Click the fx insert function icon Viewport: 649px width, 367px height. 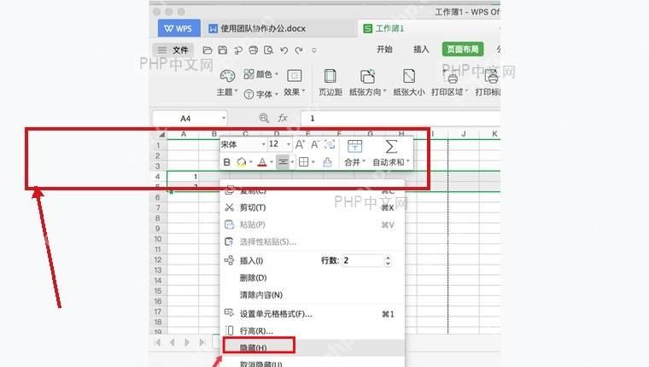click(x=283, y=118)
